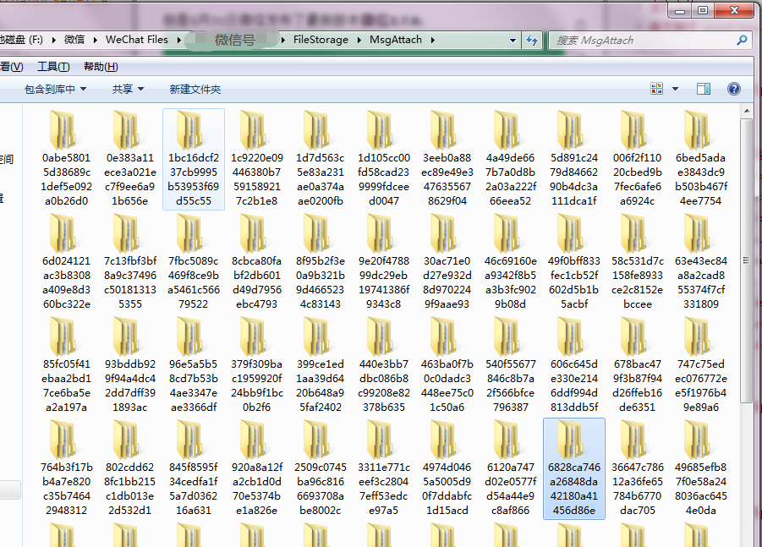Select folder 9e20f478899dc29eb19741386f9343c8
The width and height of the screenshot is (762, 547).
tap(384, 262)
